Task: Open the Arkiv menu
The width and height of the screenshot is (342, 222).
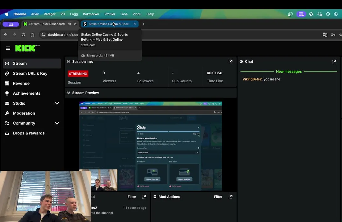Action: (x=35, y=14)
